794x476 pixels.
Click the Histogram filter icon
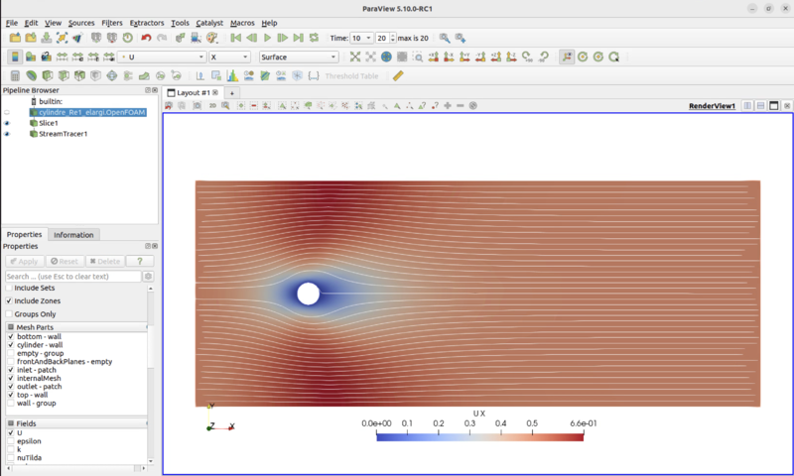tap(232, 76)
